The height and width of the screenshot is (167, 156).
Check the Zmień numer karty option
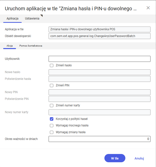click(x=52, y=105)
